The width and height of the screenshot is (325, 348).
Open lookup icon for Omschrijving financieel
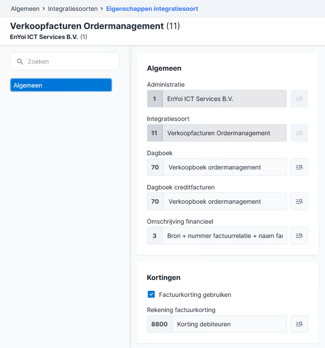click(x=299, y=235)
